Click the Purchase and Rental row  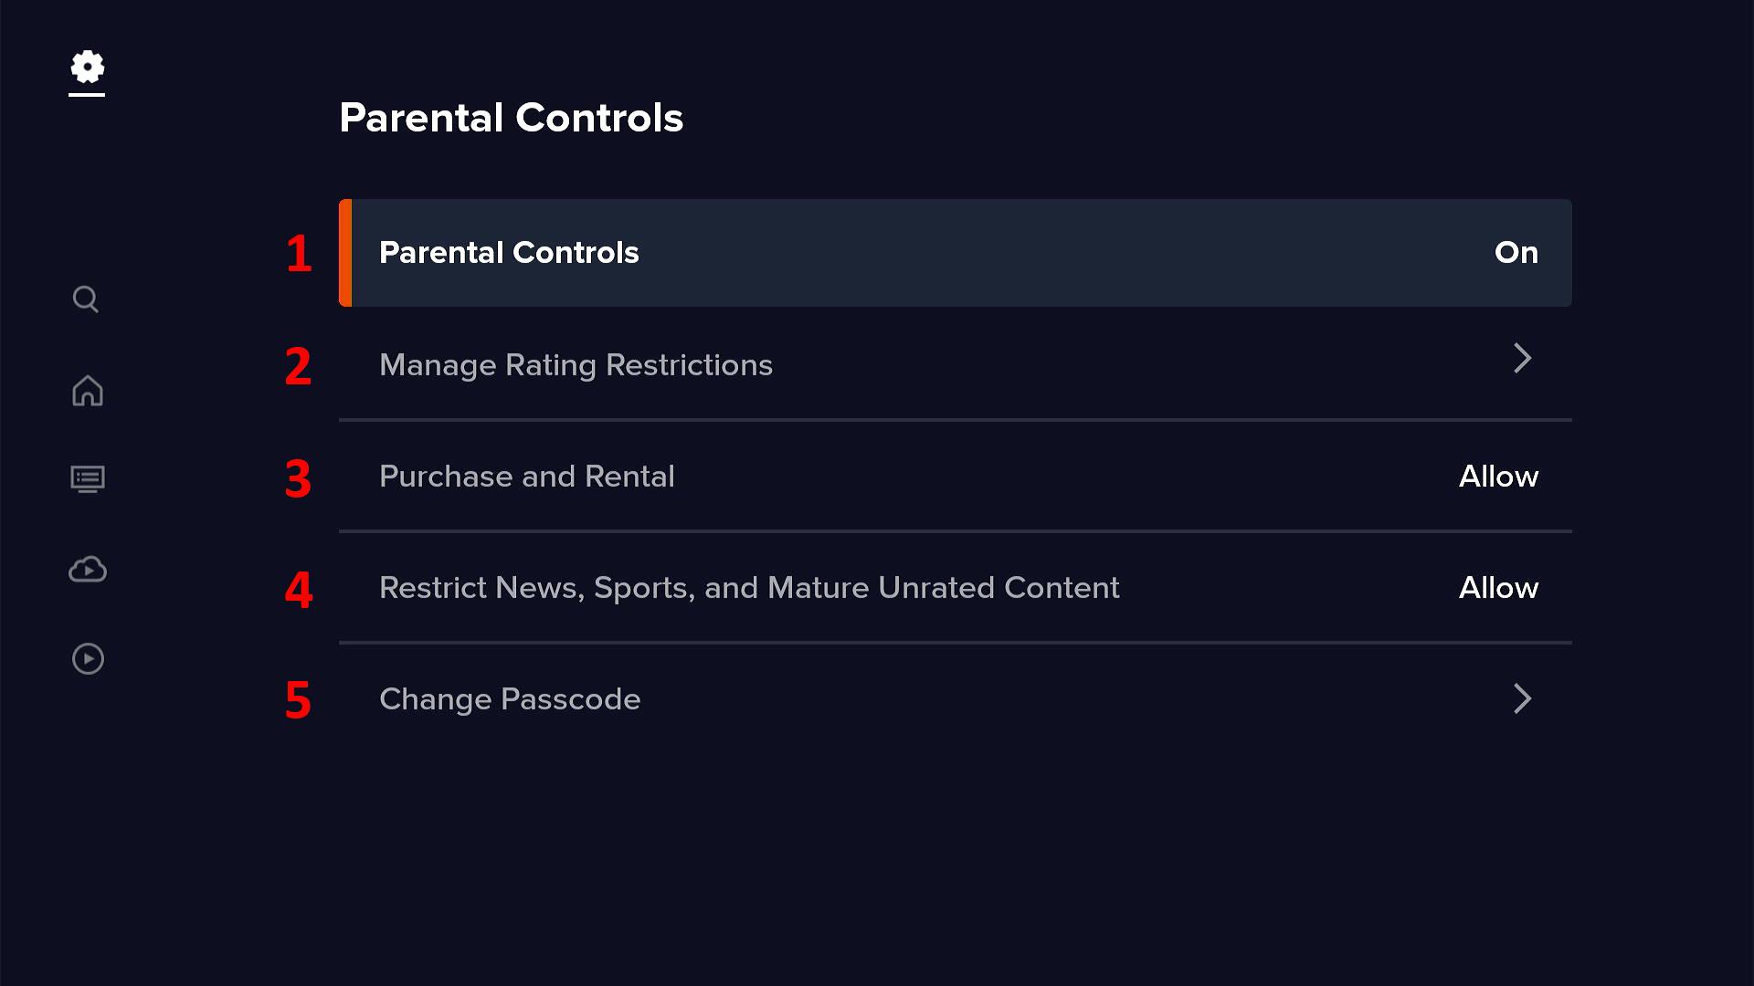(527, 476)
